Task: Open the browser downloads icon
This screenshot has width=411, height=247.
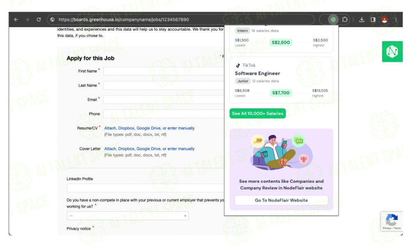Action: tap(362, 19)
